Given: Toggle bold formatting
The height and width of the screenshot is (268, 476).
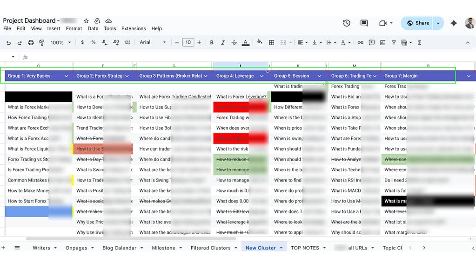Looking at the screenshot, I should click(x=212, y=42).
